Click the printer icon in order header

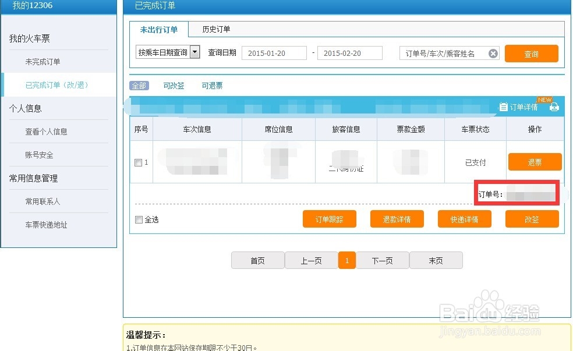click(x=554, y=107)
